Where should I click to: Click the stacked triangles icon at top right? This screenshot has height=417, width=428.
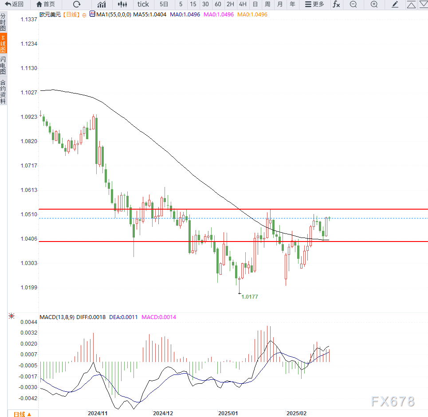point(411,5)
